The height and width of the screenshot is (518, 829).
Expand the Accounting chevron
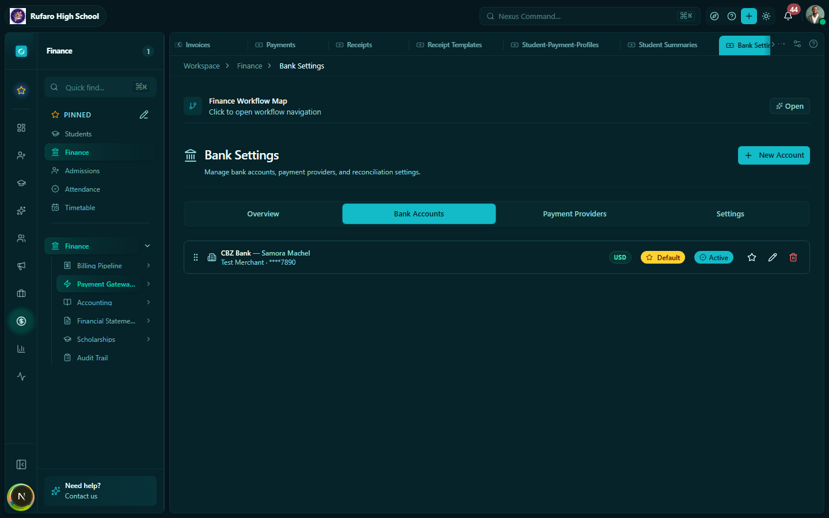[x=149, y=302]
